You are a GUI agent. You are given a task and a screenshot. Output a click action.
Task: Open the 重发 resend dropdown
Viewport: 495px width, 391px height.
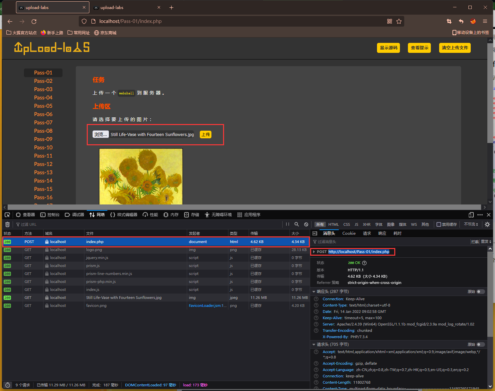tap(486, 242)
